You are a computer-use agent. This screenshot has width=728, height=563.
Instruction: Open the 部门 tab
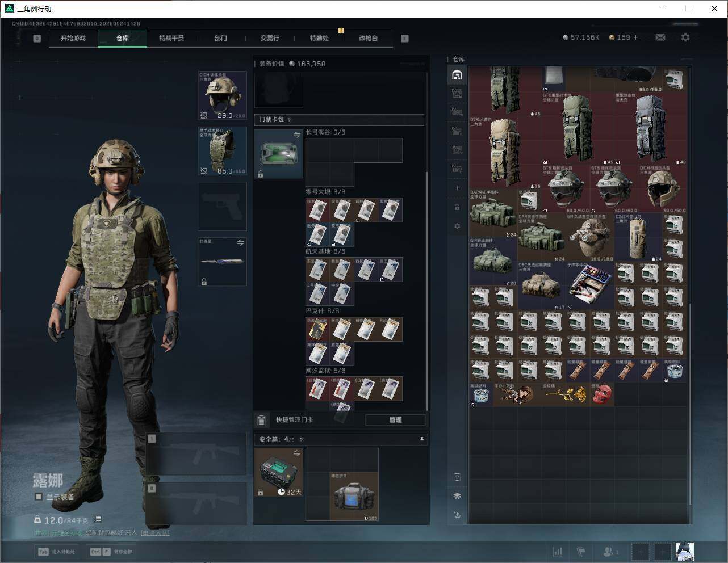pos(221,38)
